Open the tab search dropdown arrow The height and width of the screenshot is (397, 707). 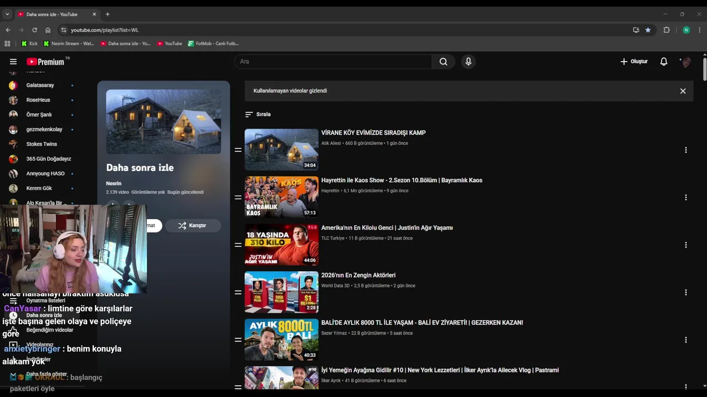coord(7,14)
